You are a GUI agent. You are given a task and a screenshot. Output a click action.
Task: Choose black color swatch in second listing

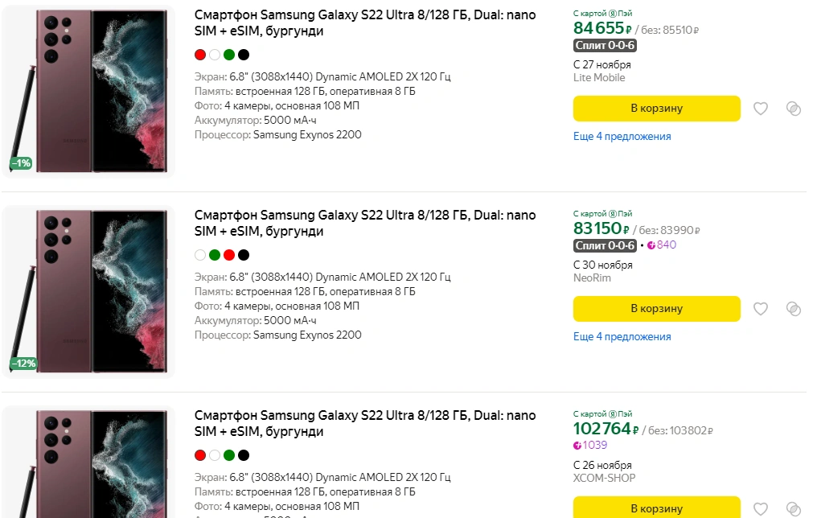point(244,255)
